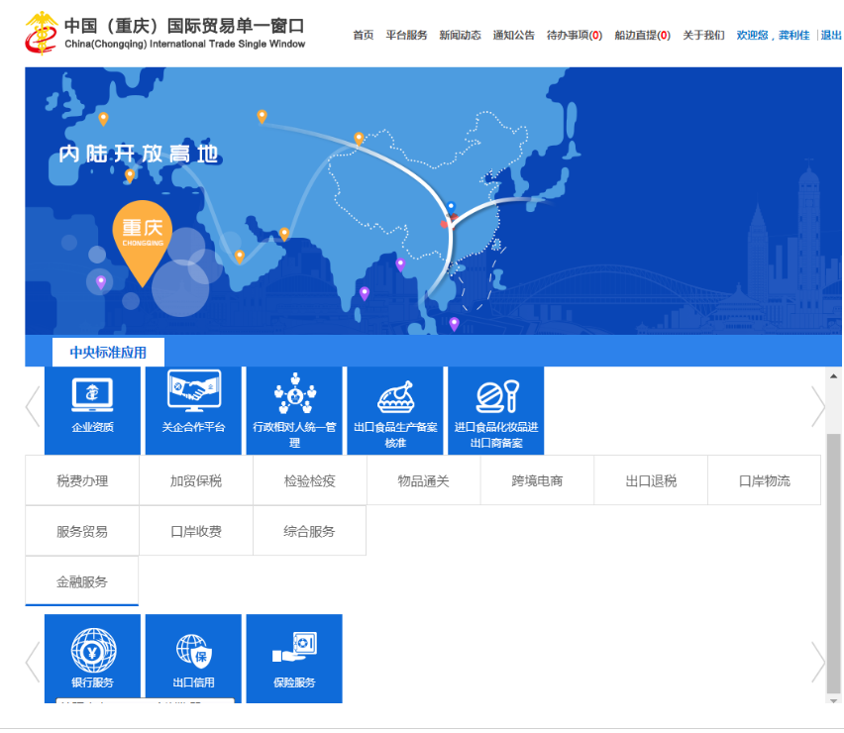
Task: Select the 中央标准应用 tab
Action: [108, 353]
